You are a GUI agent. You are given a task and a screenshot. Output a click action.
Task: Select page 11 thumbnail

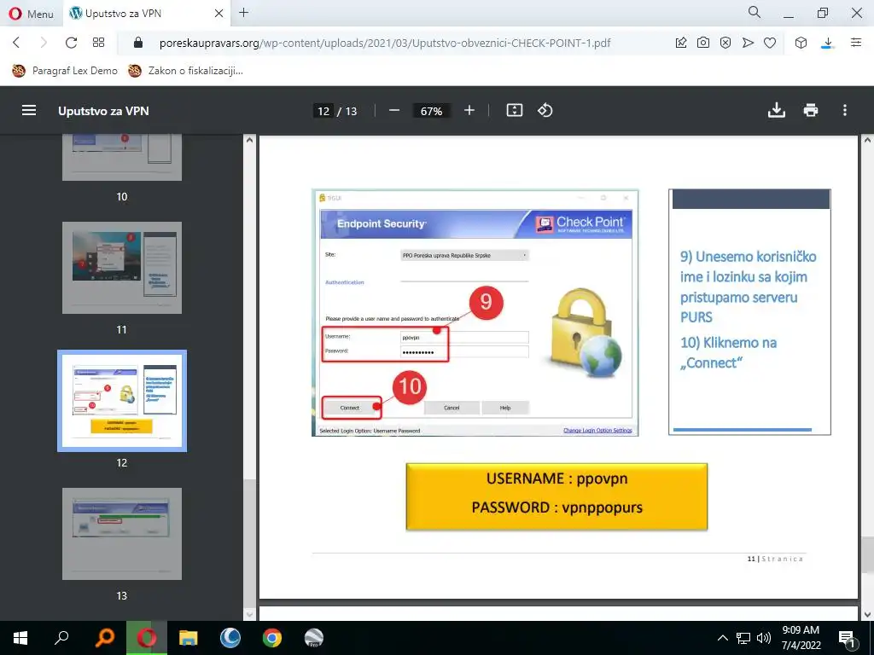coord(121,268)
